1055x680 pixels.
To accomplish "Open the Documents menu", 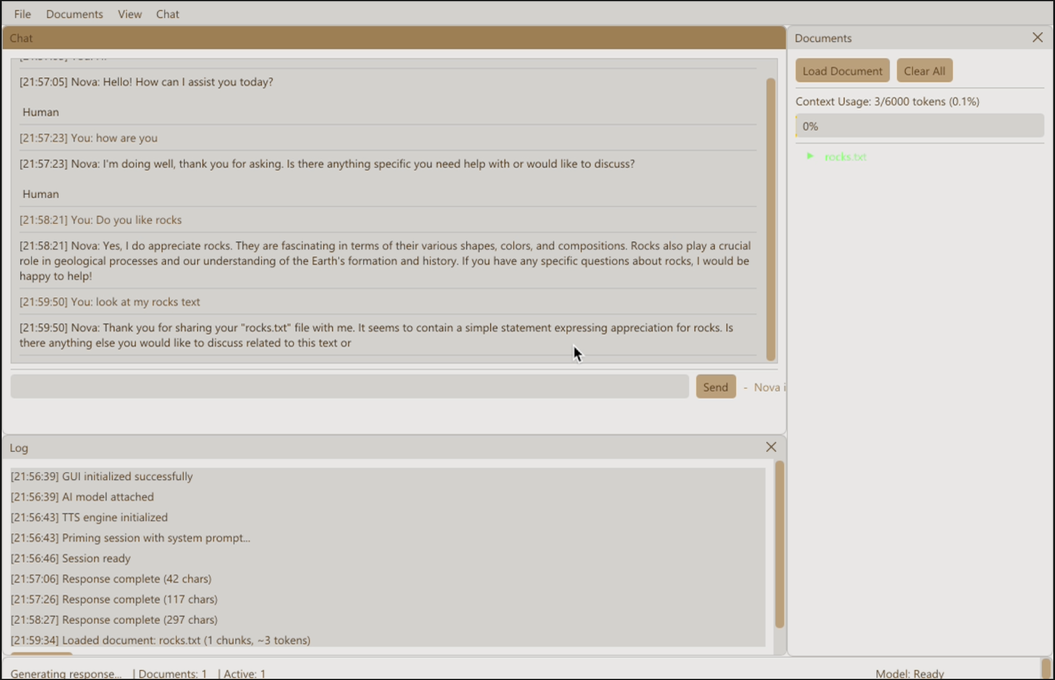I will click(x=74, y=14).
